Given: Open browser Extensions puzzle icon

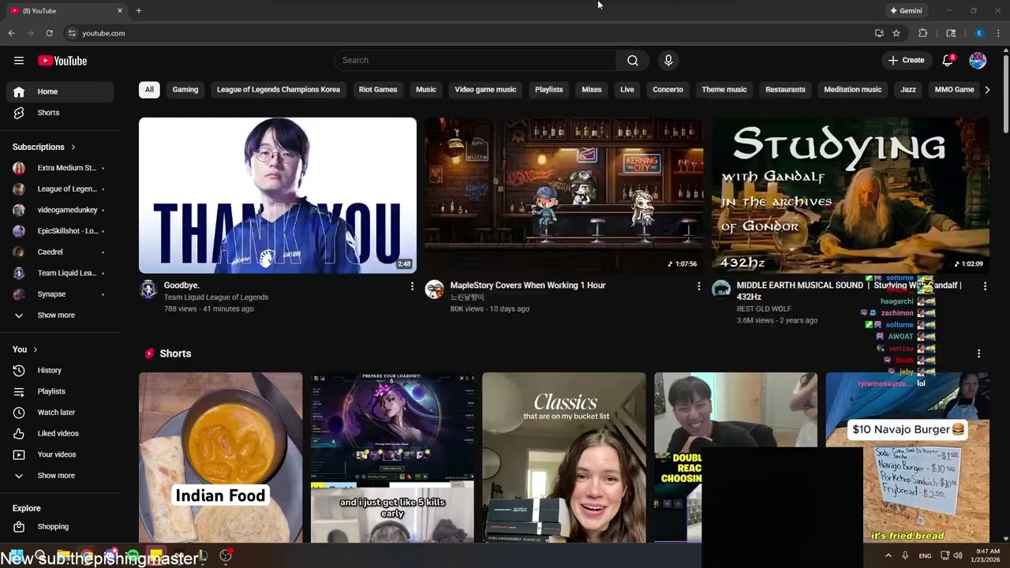Looking at the screenshot, I should 922,33.
